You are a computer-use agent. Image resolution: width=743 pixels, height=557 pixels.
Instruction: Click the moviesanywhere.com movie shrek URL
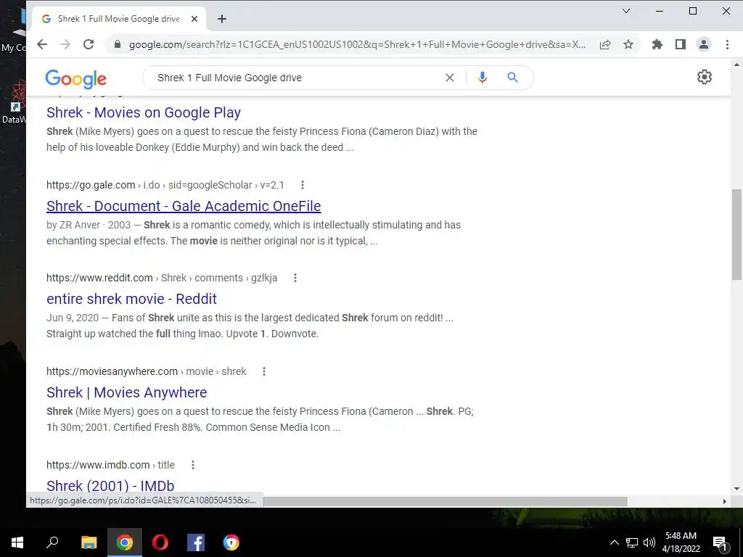(x=146, y=372)
